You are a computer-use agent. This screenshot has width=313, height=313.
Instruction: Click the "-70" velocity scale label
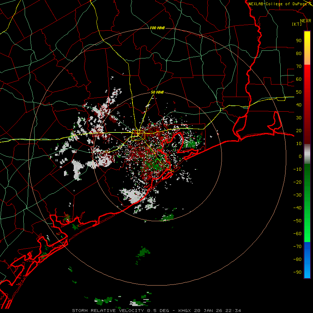click(297, 247)
